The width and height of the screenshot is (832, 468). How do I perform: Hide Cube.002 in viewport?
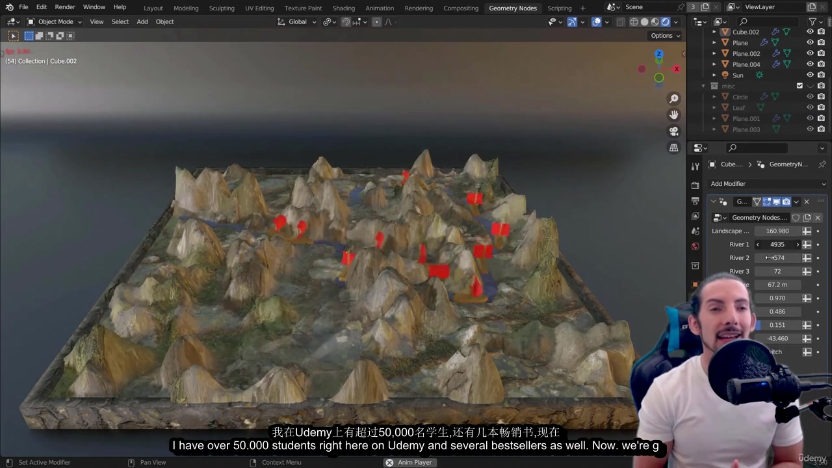[x=810, y=32]
